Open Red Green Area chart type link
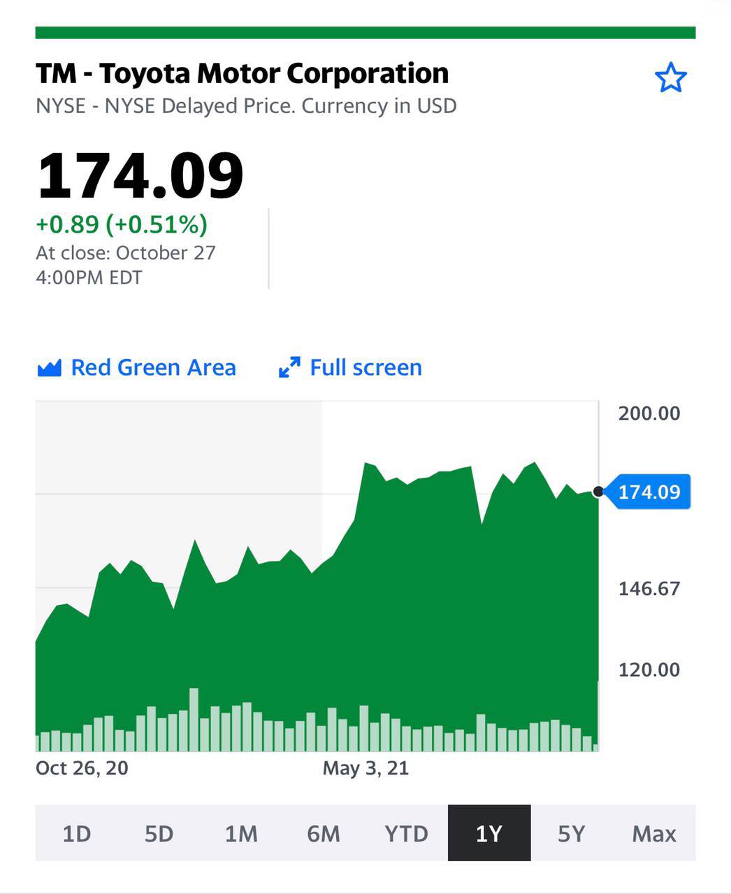 (136, 367)
